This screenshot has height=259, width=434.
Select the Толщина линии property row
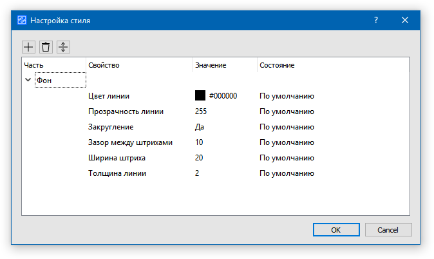click(x=117, y=173)
